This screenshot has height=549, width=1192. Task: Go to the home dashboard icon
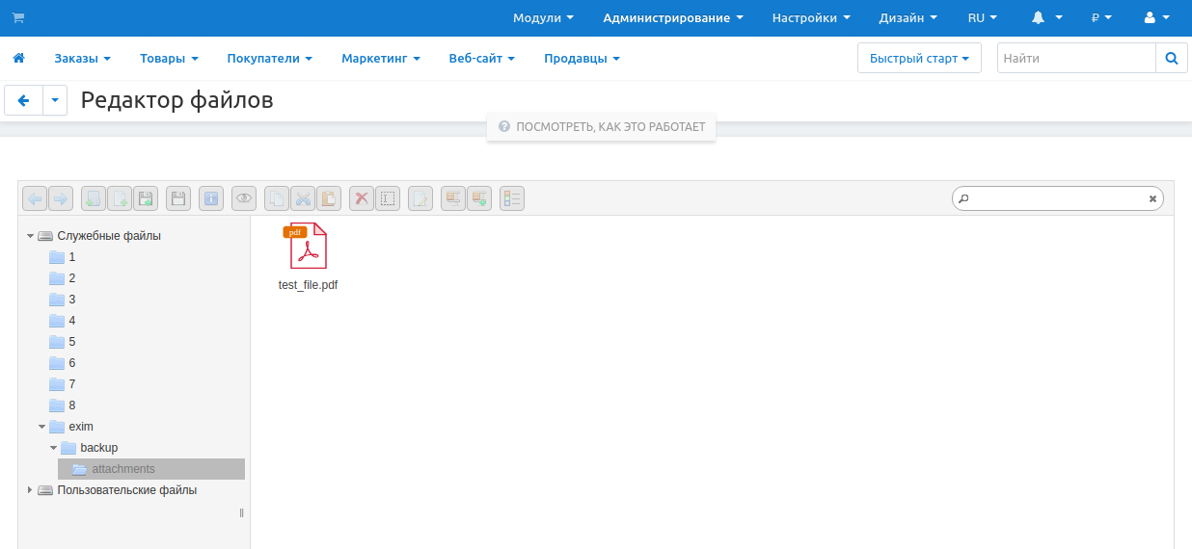(18, 58)
